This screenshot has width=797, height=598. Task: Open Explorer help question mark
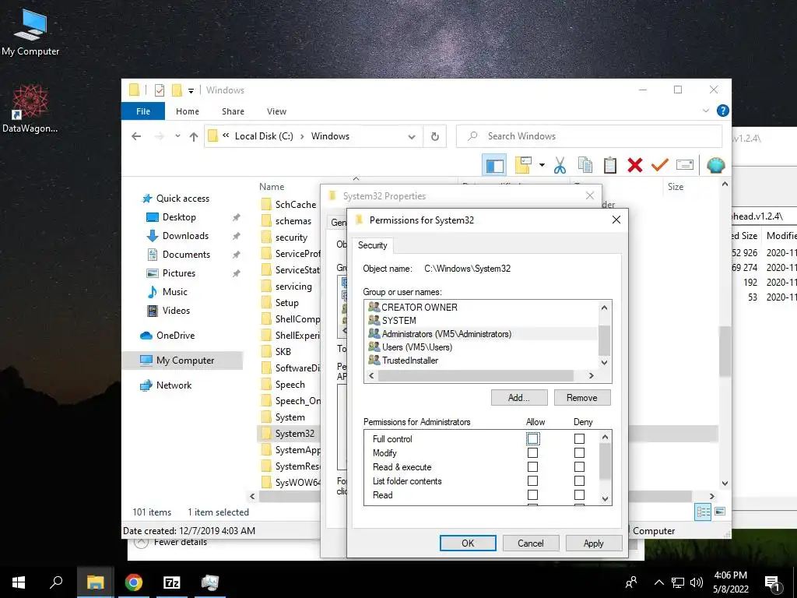coord(722,111)
